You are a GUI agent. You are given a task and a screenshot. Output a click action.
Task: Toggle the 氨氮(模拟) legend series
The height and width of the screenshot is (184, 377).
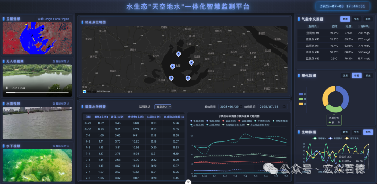[214, 121]
